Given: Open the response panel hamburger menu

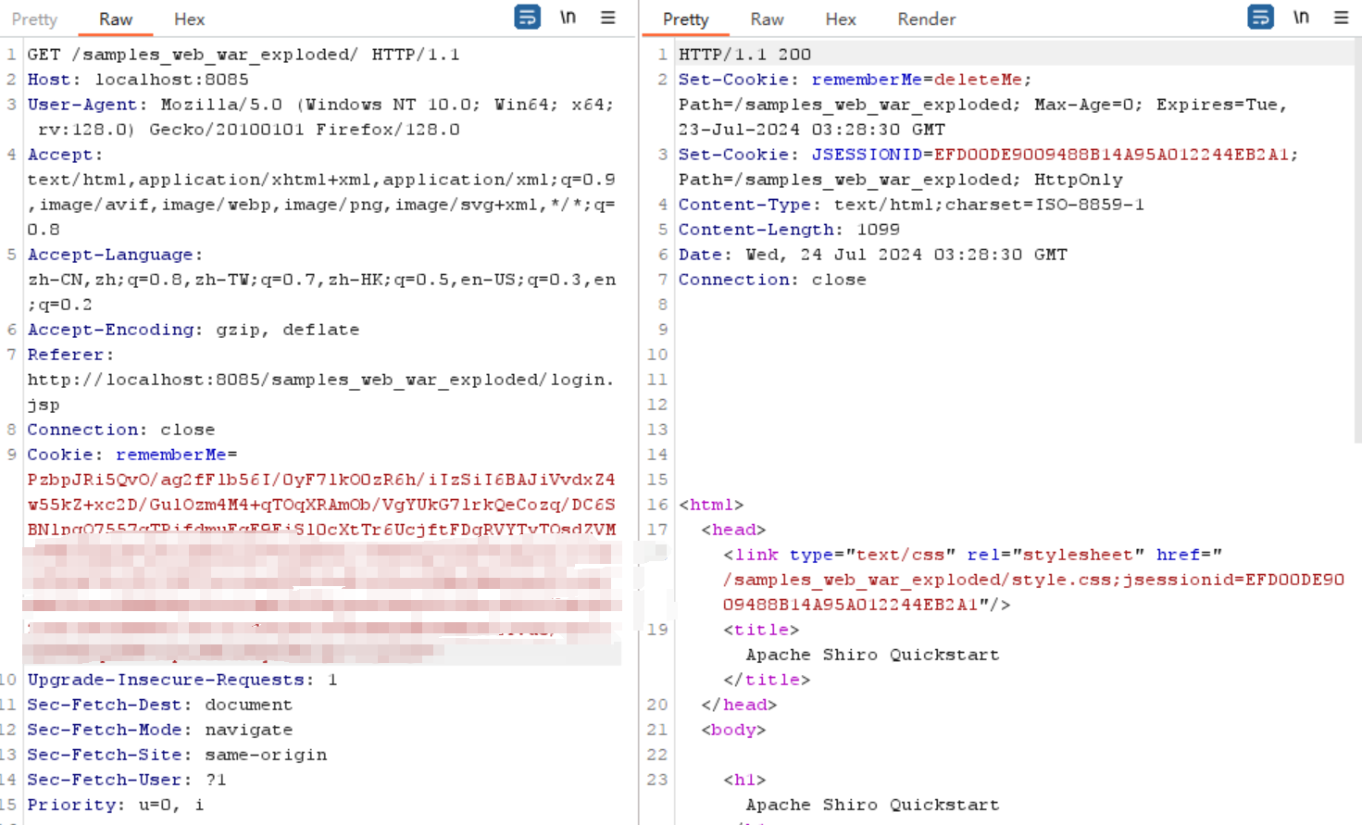Looking at the screenshot, I should [x=1341, y=18].
